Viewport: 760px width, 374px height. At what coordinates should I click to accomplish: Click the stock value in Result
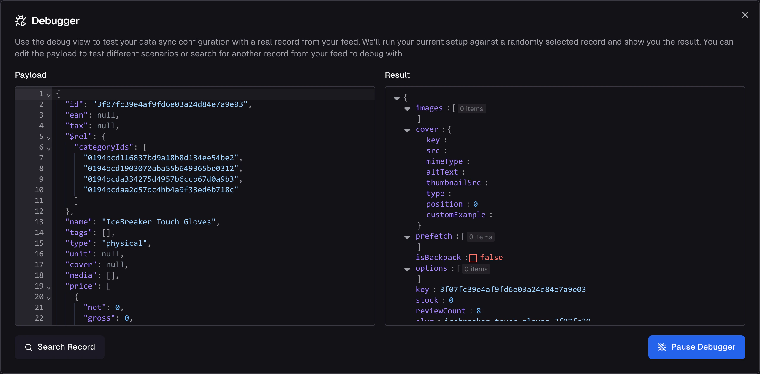pyautogui.click(x=451, y=300)
